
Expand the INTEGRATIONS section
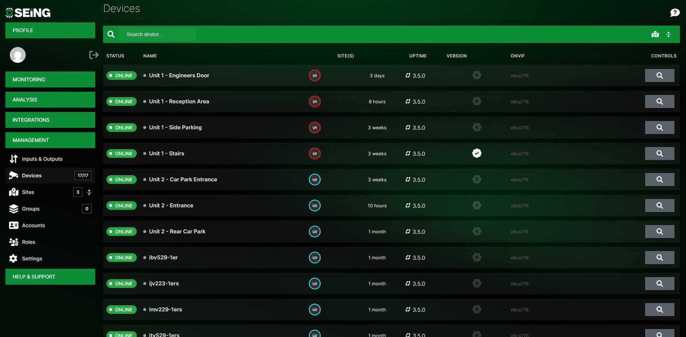(50, 120)
